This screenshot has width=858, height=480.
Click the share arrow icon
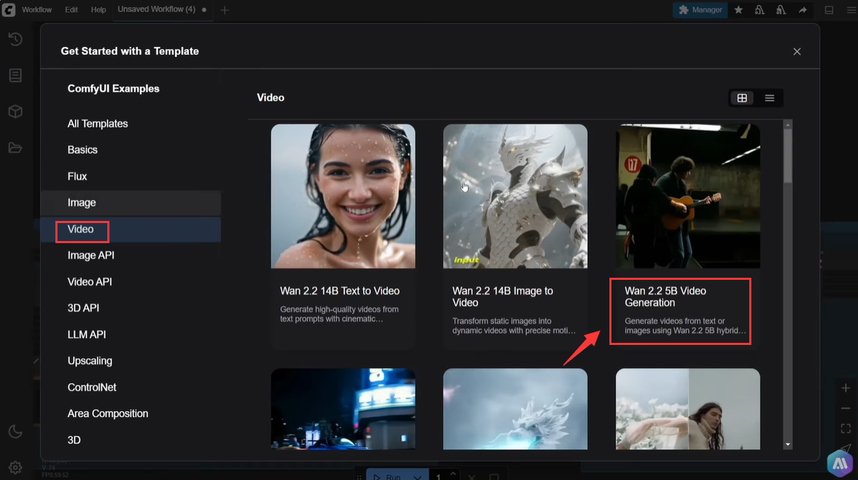[803, 10]
